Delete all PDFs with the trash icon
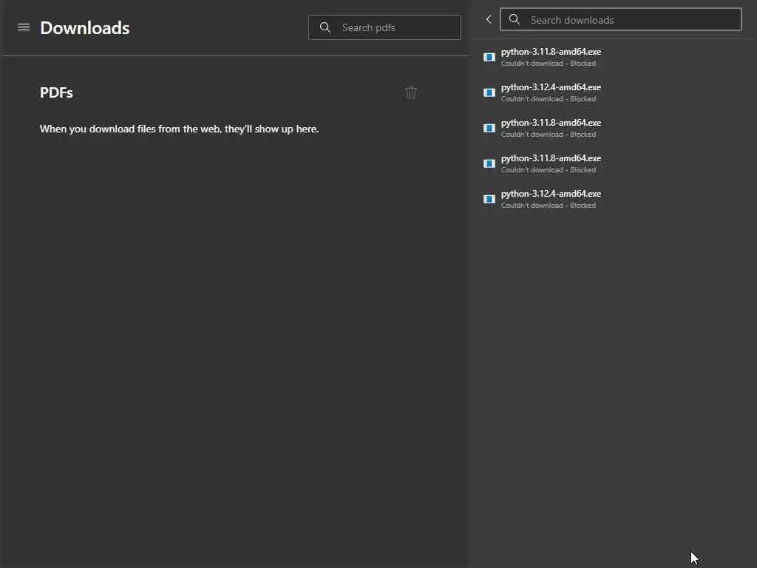The width and height of the screenshot is (757, 568). 411,92
